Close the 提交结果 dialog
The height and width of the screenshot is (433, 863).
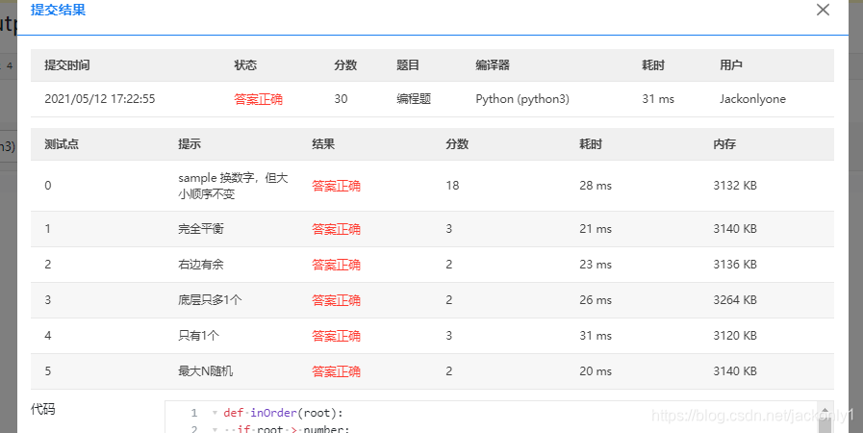pyautogui.click(x=823, y=10)
